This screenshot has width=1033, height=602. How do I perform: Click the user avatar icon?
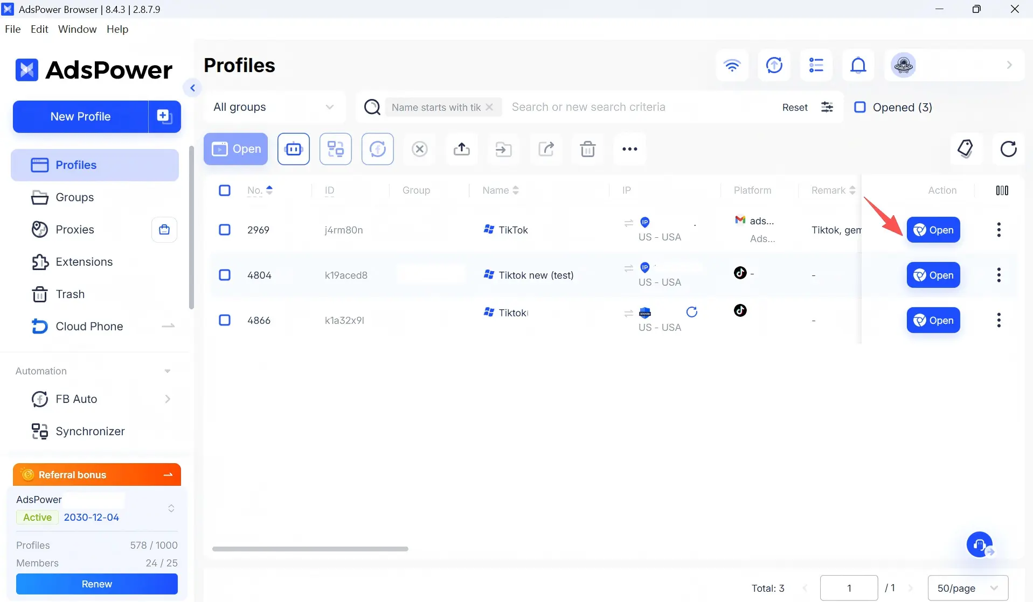904,65
